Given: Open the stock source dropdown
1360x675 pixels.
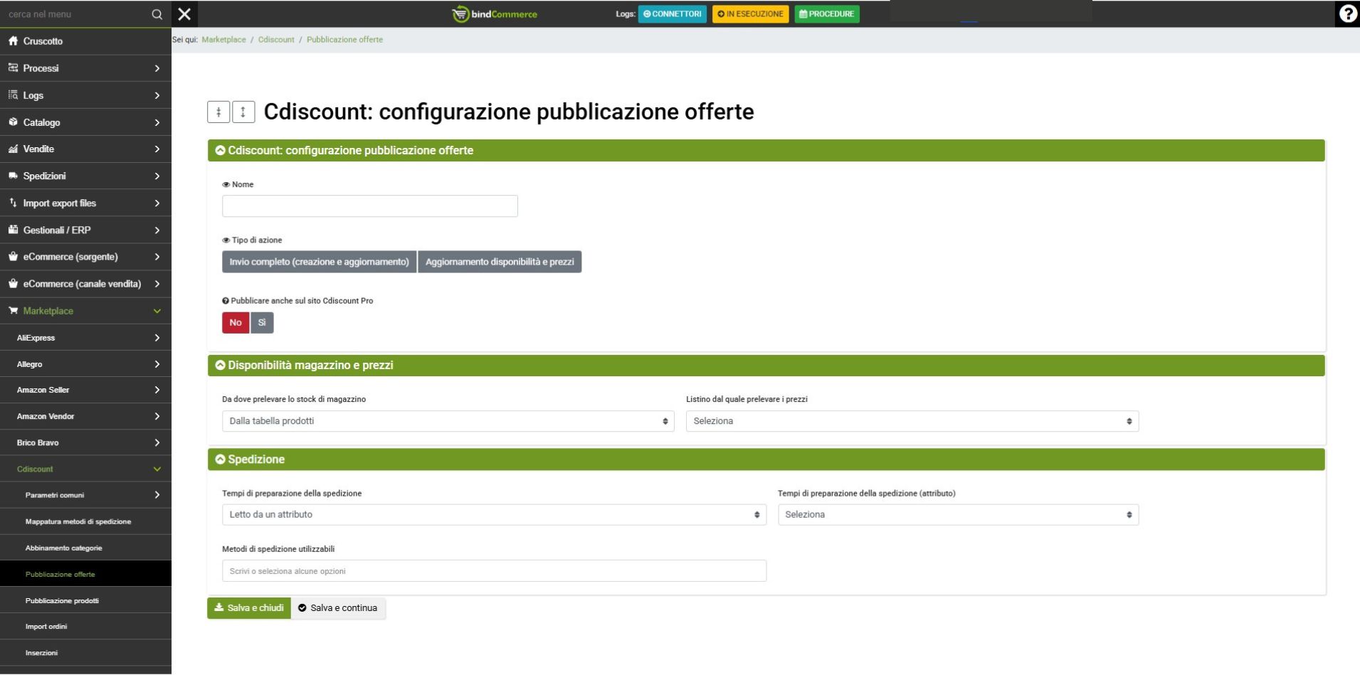Looking at the screenshot, I should click(448, 421).
